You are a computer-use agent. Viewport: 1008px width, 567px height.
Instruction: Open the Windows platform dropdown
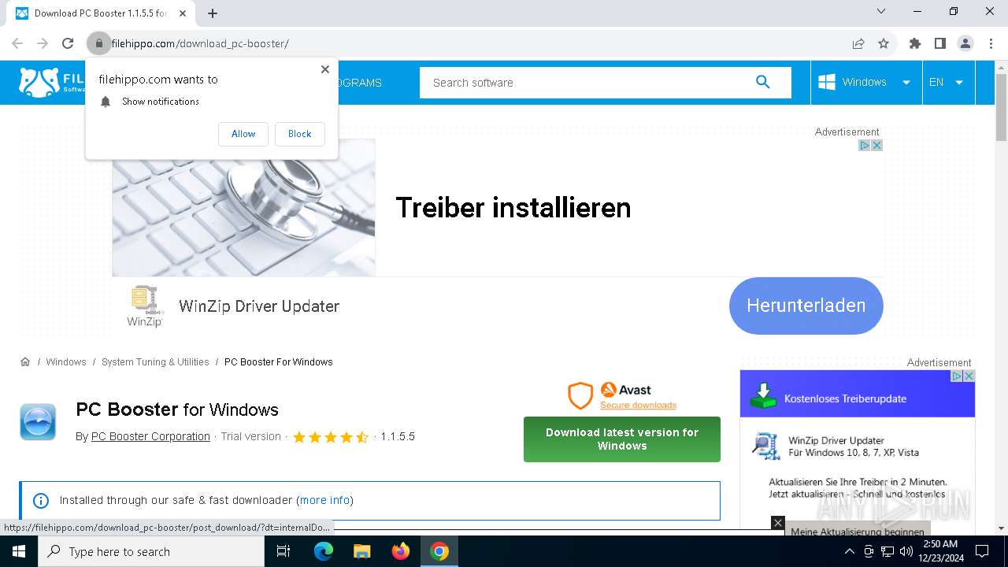(x=866, y=82)
